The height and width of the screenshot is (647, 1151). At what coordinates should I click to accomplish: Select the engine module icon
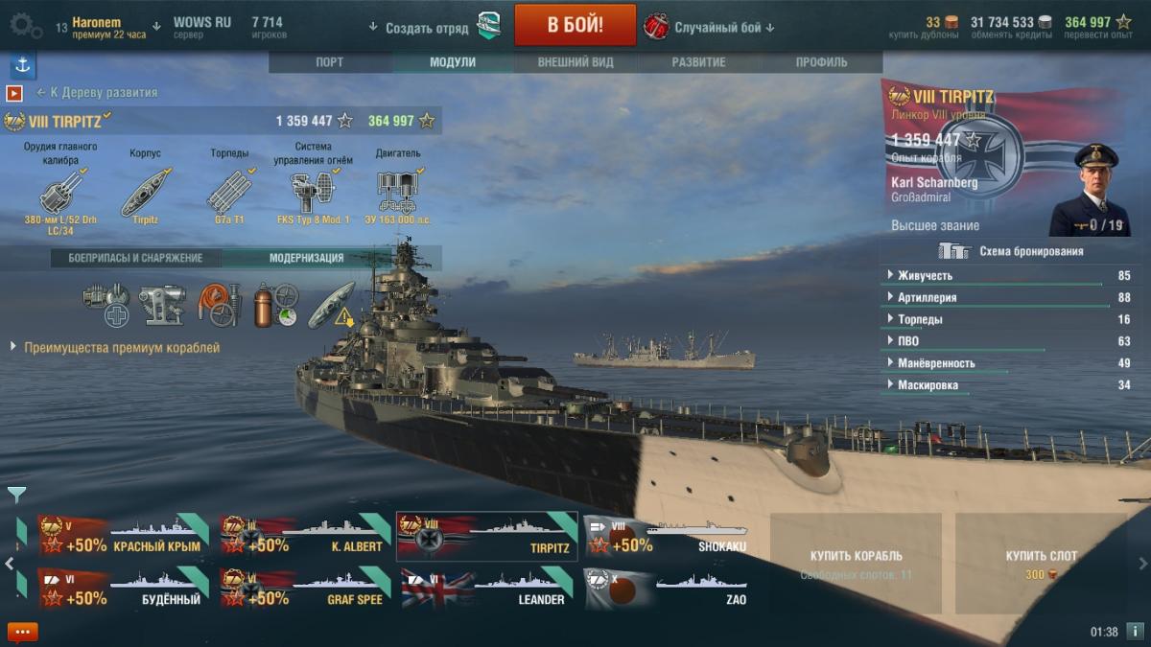coord(398,191)
